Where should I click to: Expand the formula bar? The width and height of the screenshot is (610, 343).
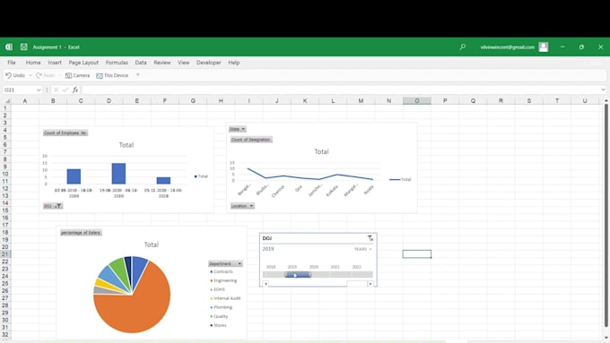tap(603, 90)
